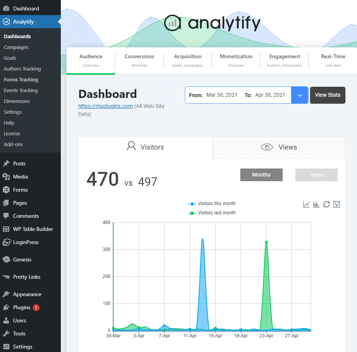This screenshot has width=357, height=352.
Task: Save chart as image icon
Action: click(337, 204)
